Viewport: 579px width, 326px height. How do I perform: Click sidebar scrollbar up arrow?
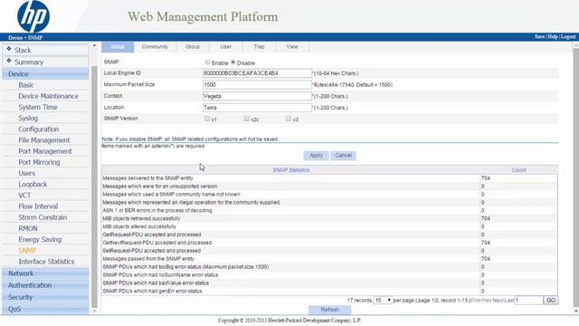(94, 45)
